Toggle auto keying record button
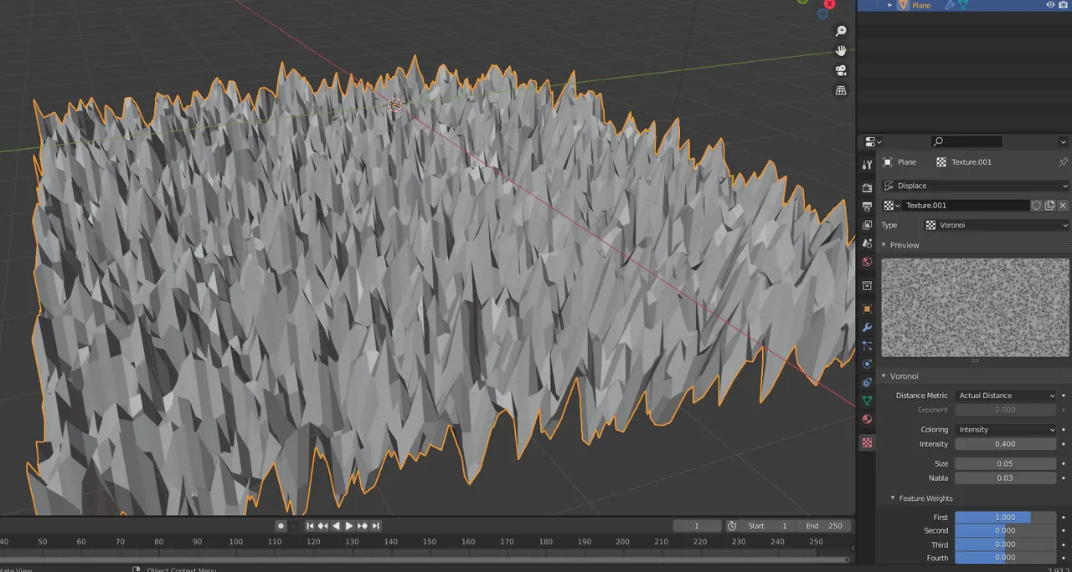 point(281,526)
